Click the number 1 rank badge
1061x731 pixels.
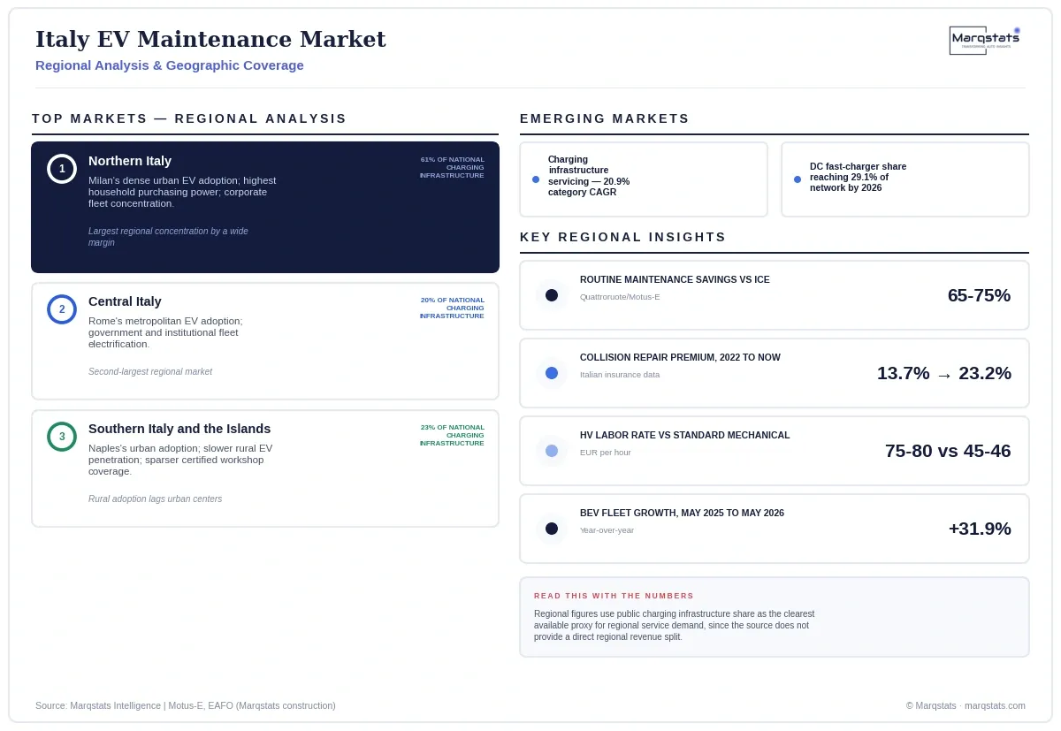click(x=62, y=169)
